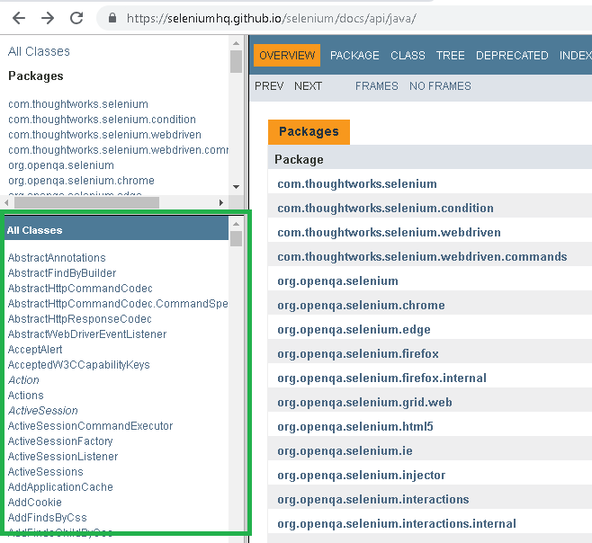This screenshot has height=543, width=592.
Task: Click the PREV navigation text
Action: pos(269,86)
